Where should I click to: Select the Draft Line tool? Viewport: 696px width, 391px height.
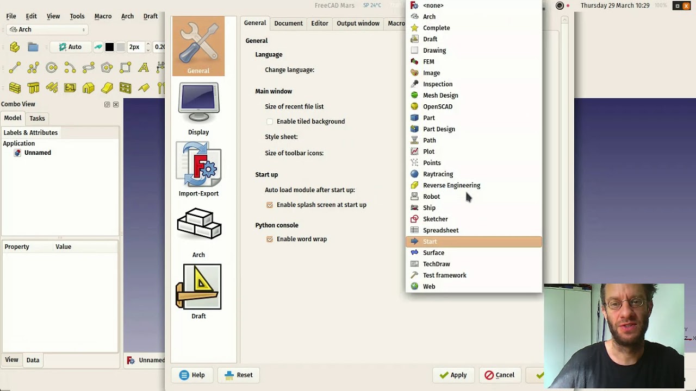pyautogui.click(x=15, y=68)
